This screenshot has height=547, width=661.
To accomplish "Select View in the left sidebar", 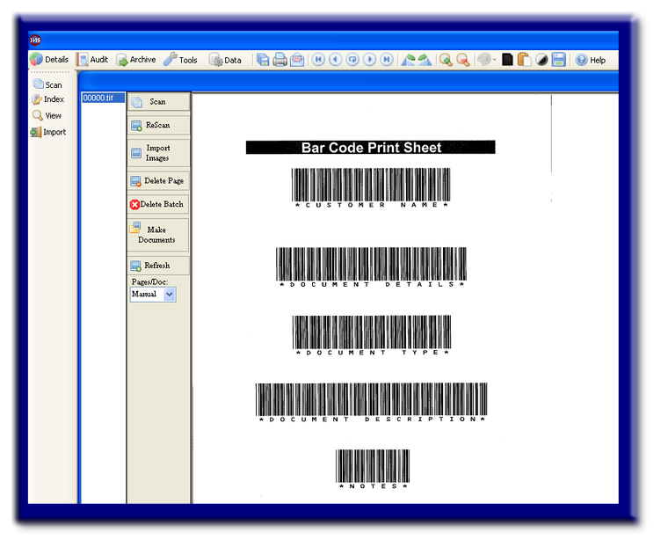I will (x=47, y=115).
